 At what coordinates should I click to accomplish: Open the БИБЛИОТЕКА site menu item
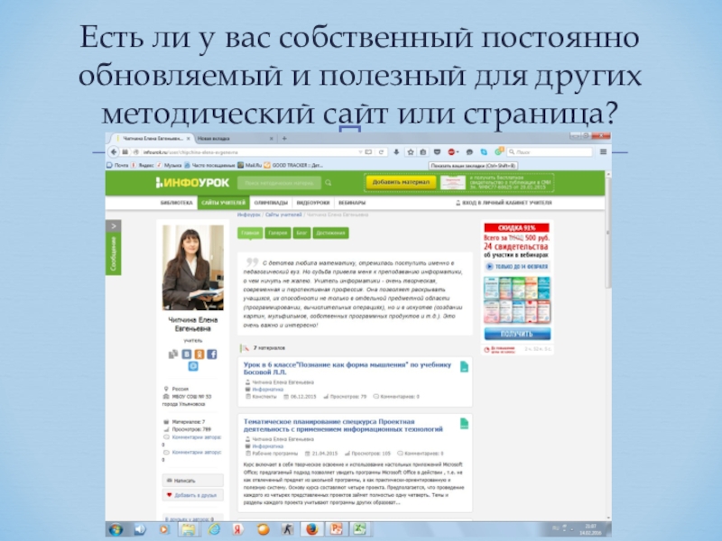(x=176, y=203)
